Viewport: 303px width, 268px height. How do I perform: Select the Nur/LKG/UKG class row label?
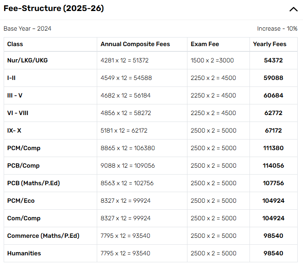pyautogui.click(x=27, y=60)
